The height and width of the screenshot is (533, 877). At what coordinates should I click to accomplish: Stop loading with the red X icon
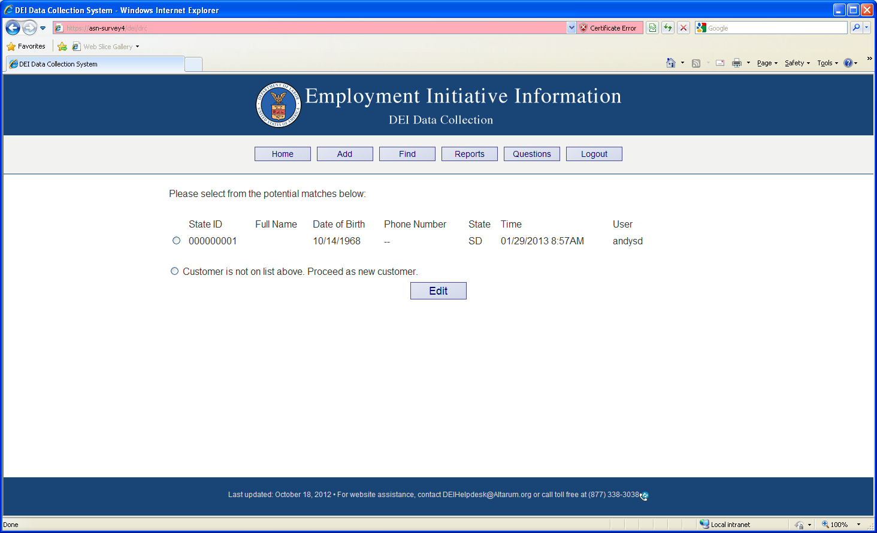pos(684,28)
